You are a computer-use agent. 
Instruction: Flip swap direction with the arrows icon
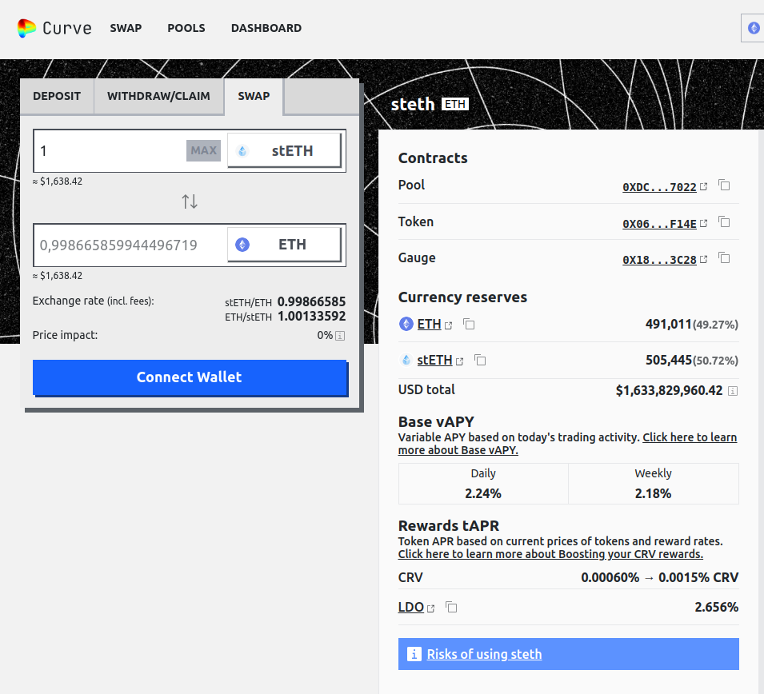click(x=190, y=201)
